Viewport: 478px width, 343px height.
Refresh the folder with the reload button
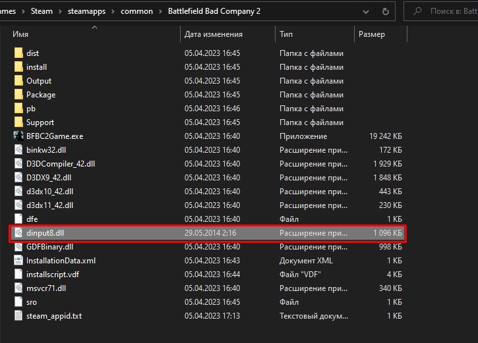[386, 11]
